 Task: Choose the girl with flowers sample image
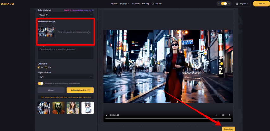pyautogui.click(x=73, y=108)
